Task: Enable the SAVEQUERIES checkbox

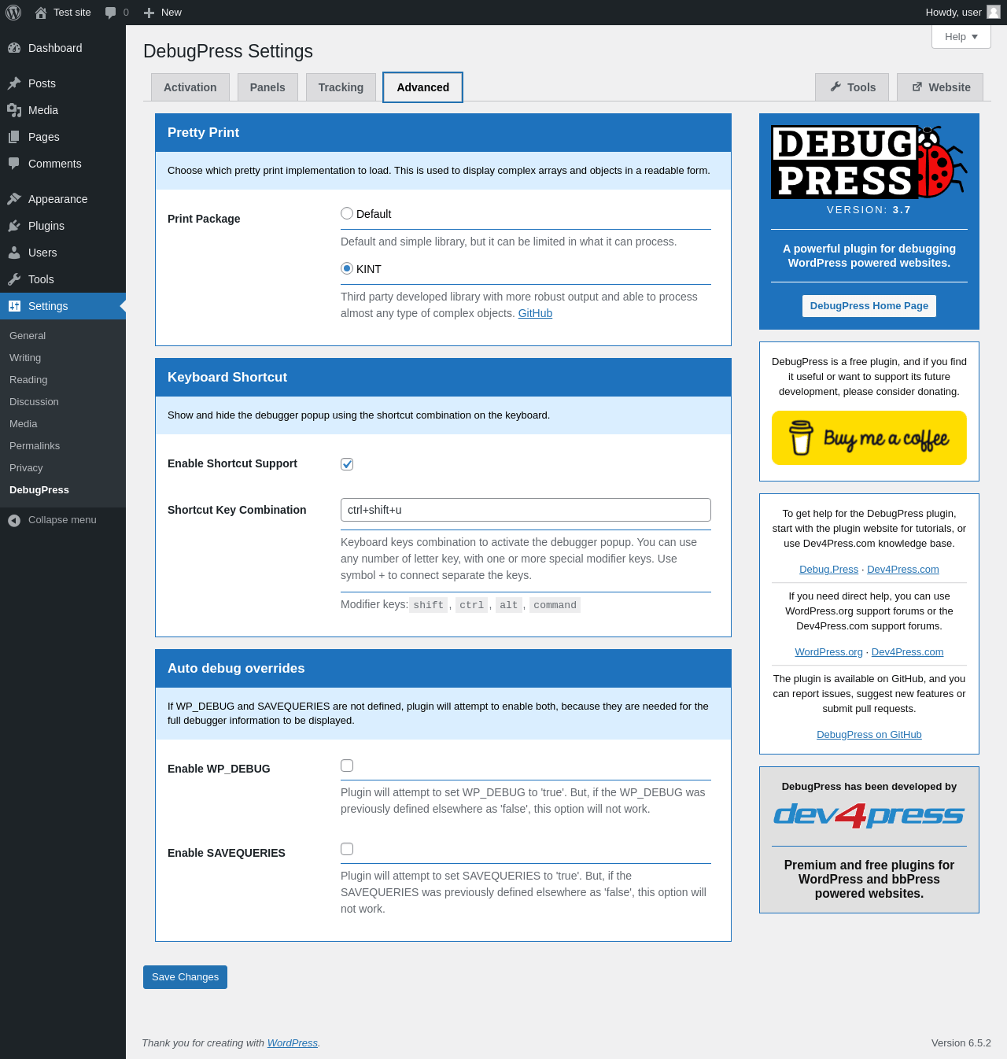Action: [347, 849]
